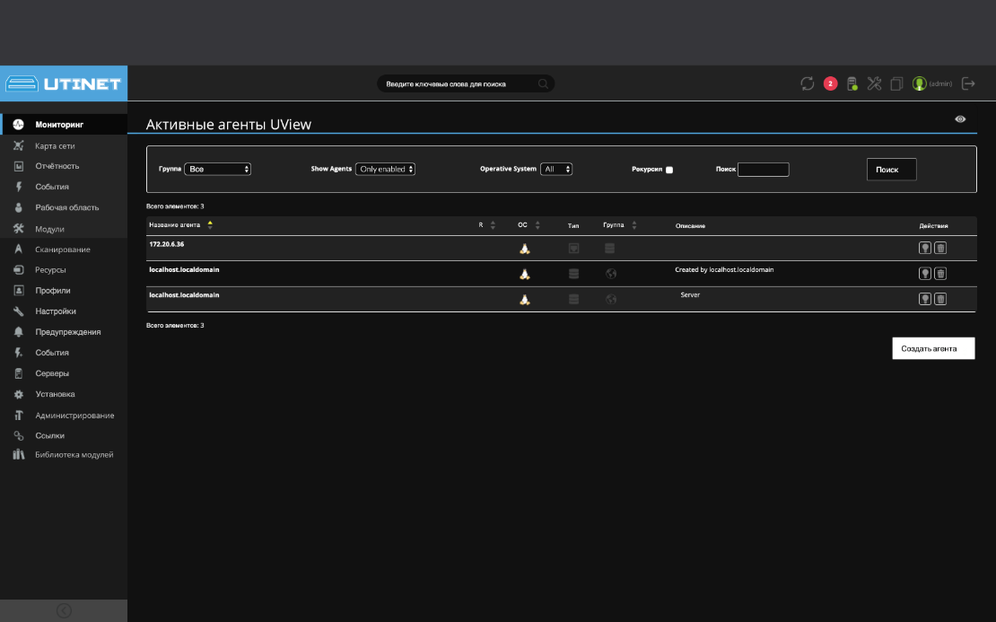Open agent link 172.20.6.36
The width and height of the screenshot is (996, 622).
tap(166, 244)
